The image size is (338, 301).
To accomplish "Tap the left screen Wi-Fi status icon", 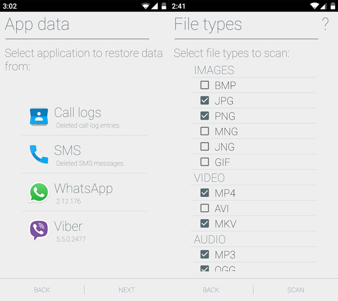I will coord(146,6).
